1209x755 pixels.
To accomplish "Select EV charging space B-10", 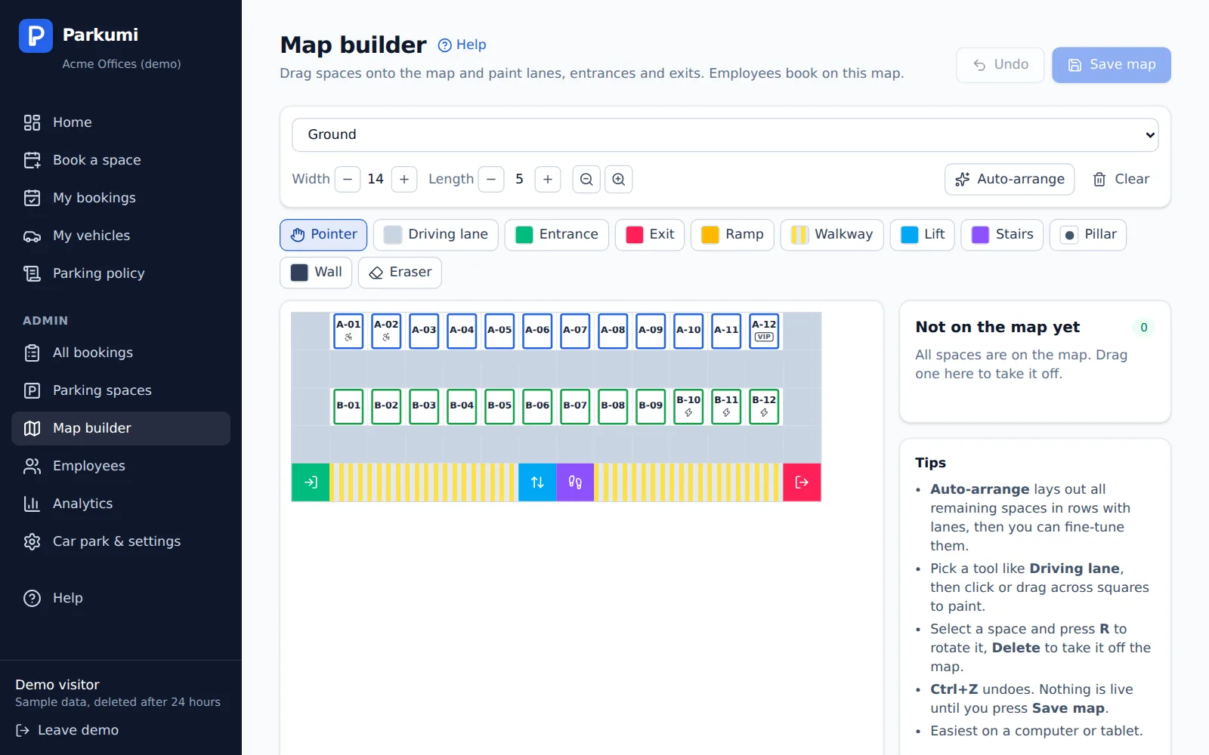I will (688, 406).
